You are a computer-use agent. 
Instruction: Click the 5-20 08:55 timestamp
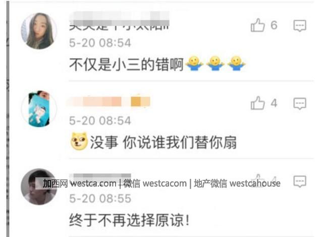100,199
